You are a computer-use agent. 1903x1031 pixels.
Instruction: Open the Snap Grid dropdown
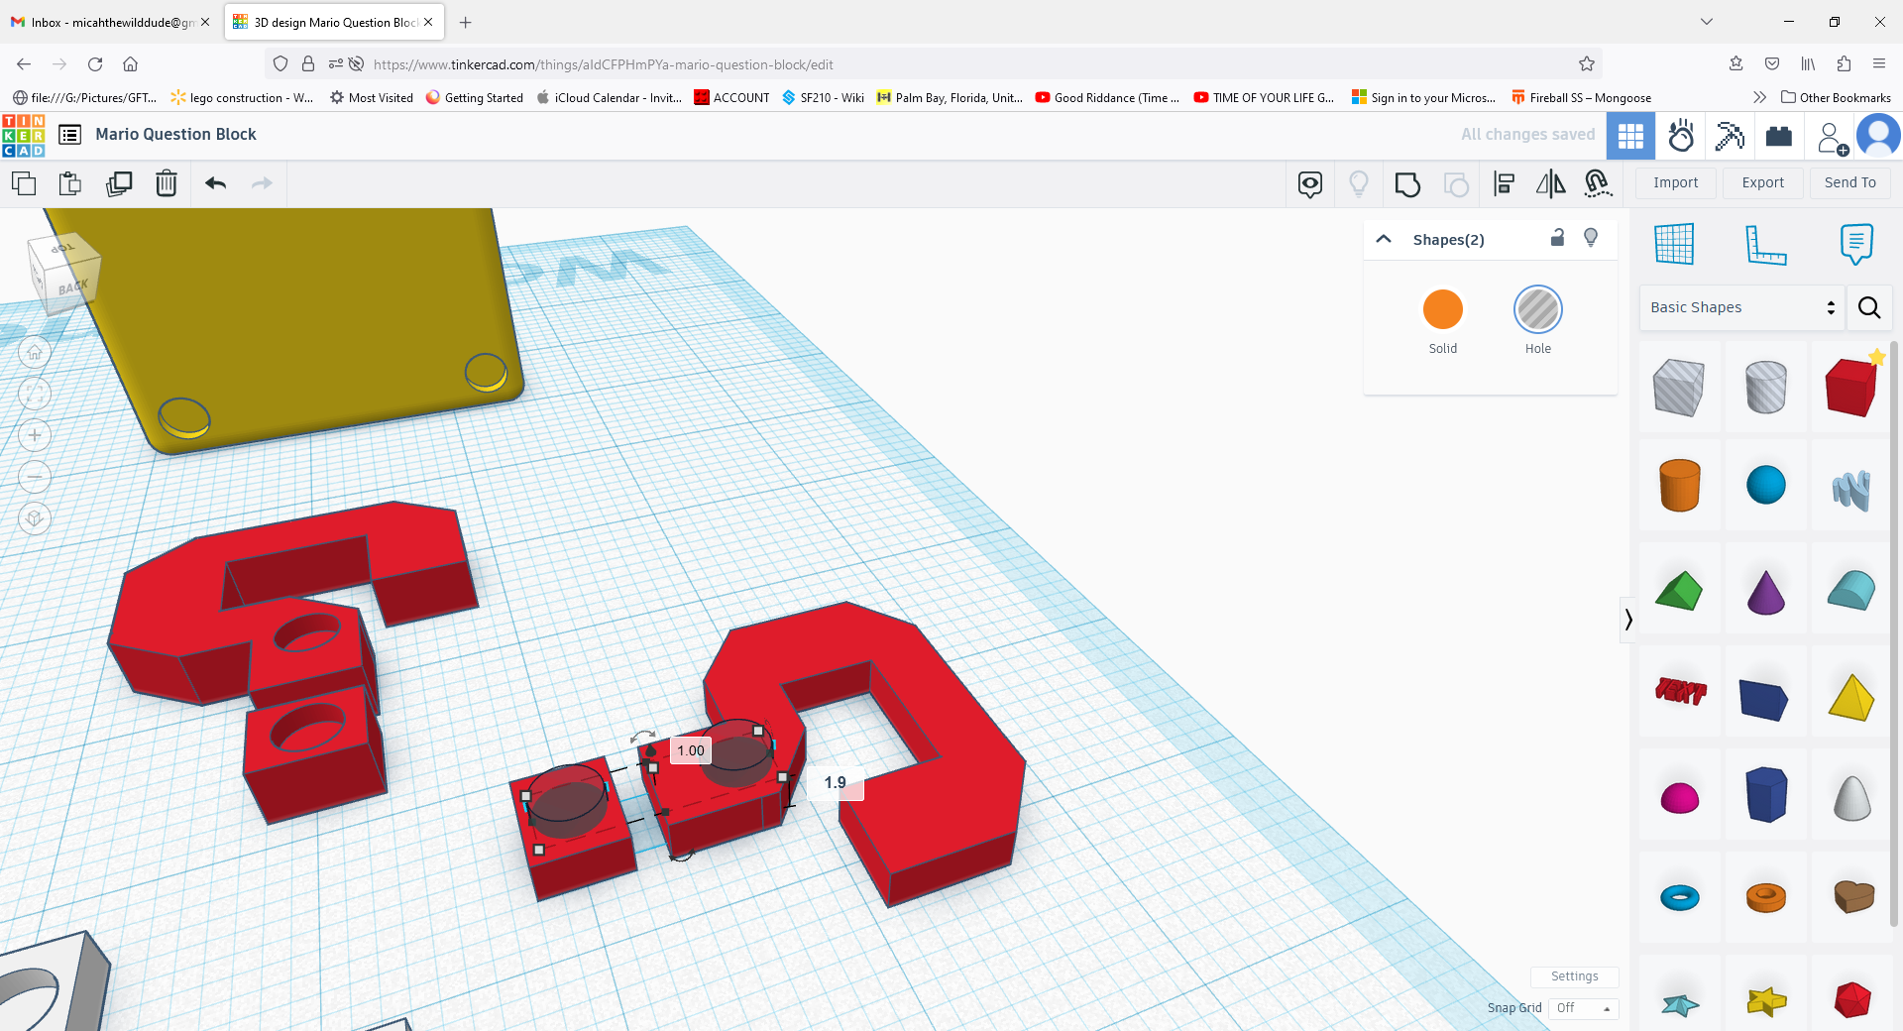tap(1583, 1008)
